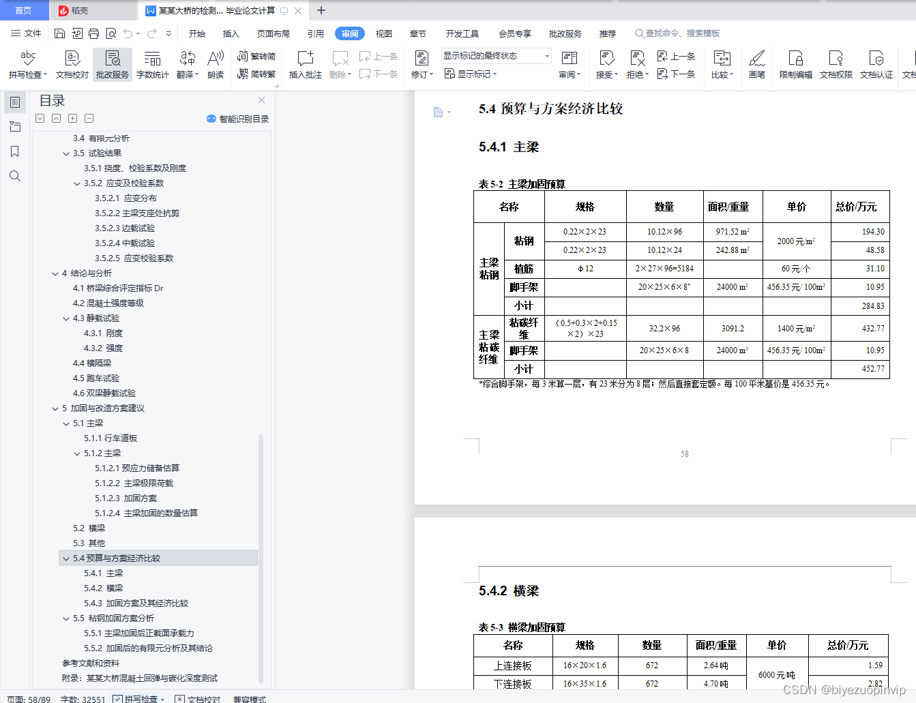The height and width of the screenshot is (703, 916).
Task: Open the 显示标记 dropdown
Action: [x=471, y=74]
